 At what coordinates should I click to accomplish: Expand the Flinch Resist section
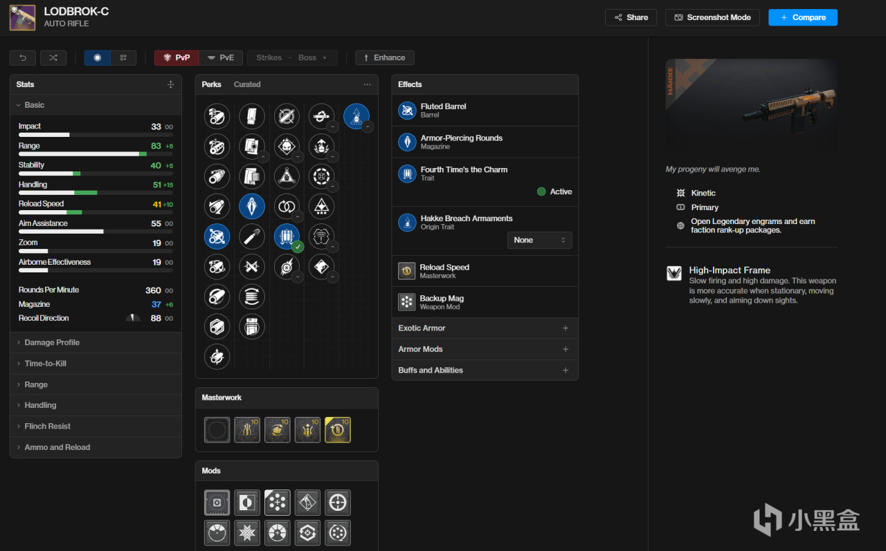[96, 427]
